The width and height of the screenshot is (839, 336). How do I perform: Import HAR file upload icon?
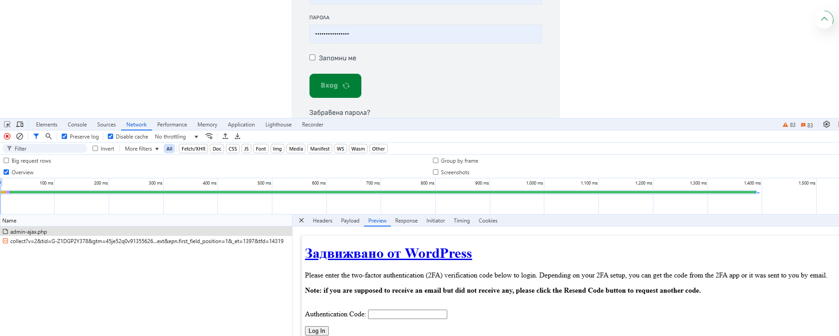(225, 136)
